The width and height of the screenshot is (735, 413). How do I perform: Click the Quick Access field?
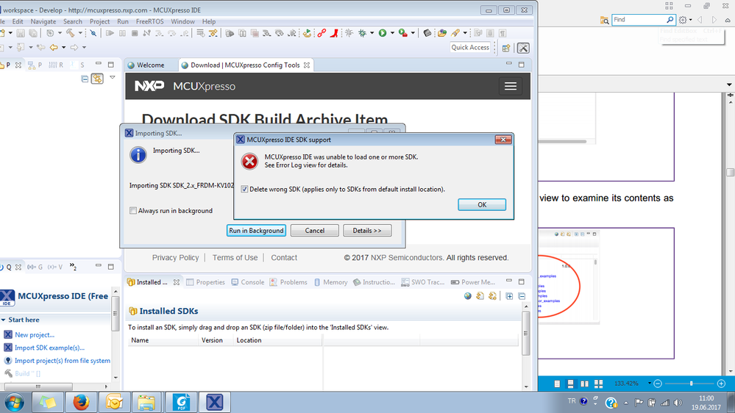(470, 47)
